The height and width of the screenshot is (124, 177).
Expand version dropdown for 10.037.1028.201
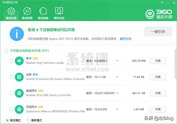coord(117,93)
